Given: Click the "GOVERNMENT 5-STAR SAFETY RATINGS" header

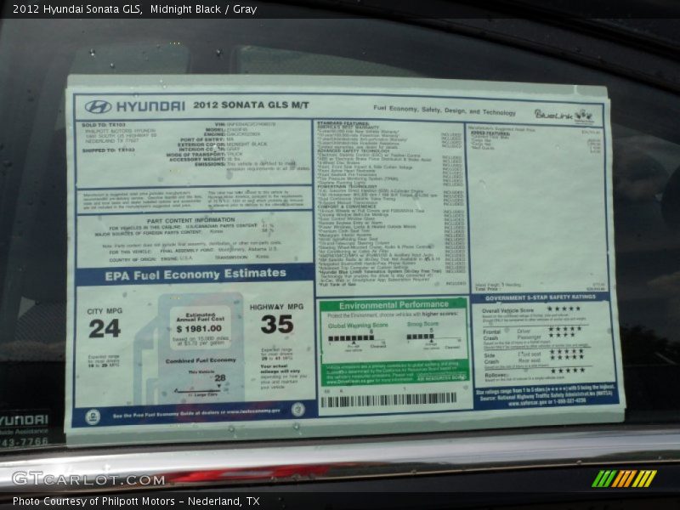Looking at the screenshot, I should [541, 297].
